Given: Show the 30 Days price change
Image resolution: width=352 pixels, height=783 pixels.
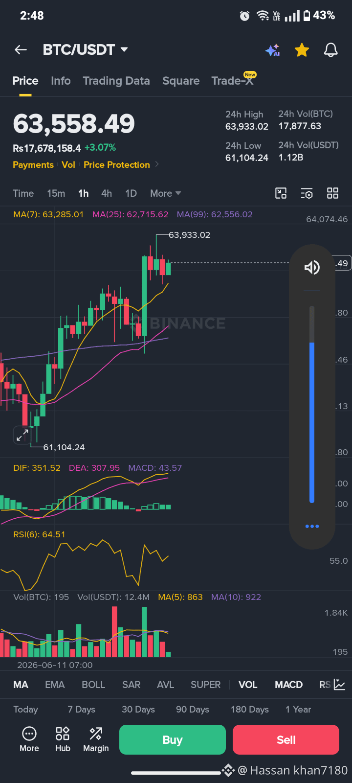Looking at the screenshot, I should pos(138,710).
